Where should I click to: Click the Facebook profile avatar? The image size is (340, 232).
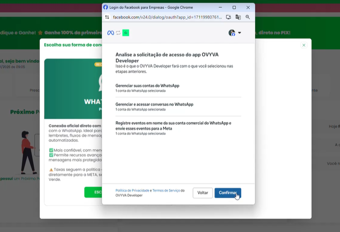coord(232,33)
